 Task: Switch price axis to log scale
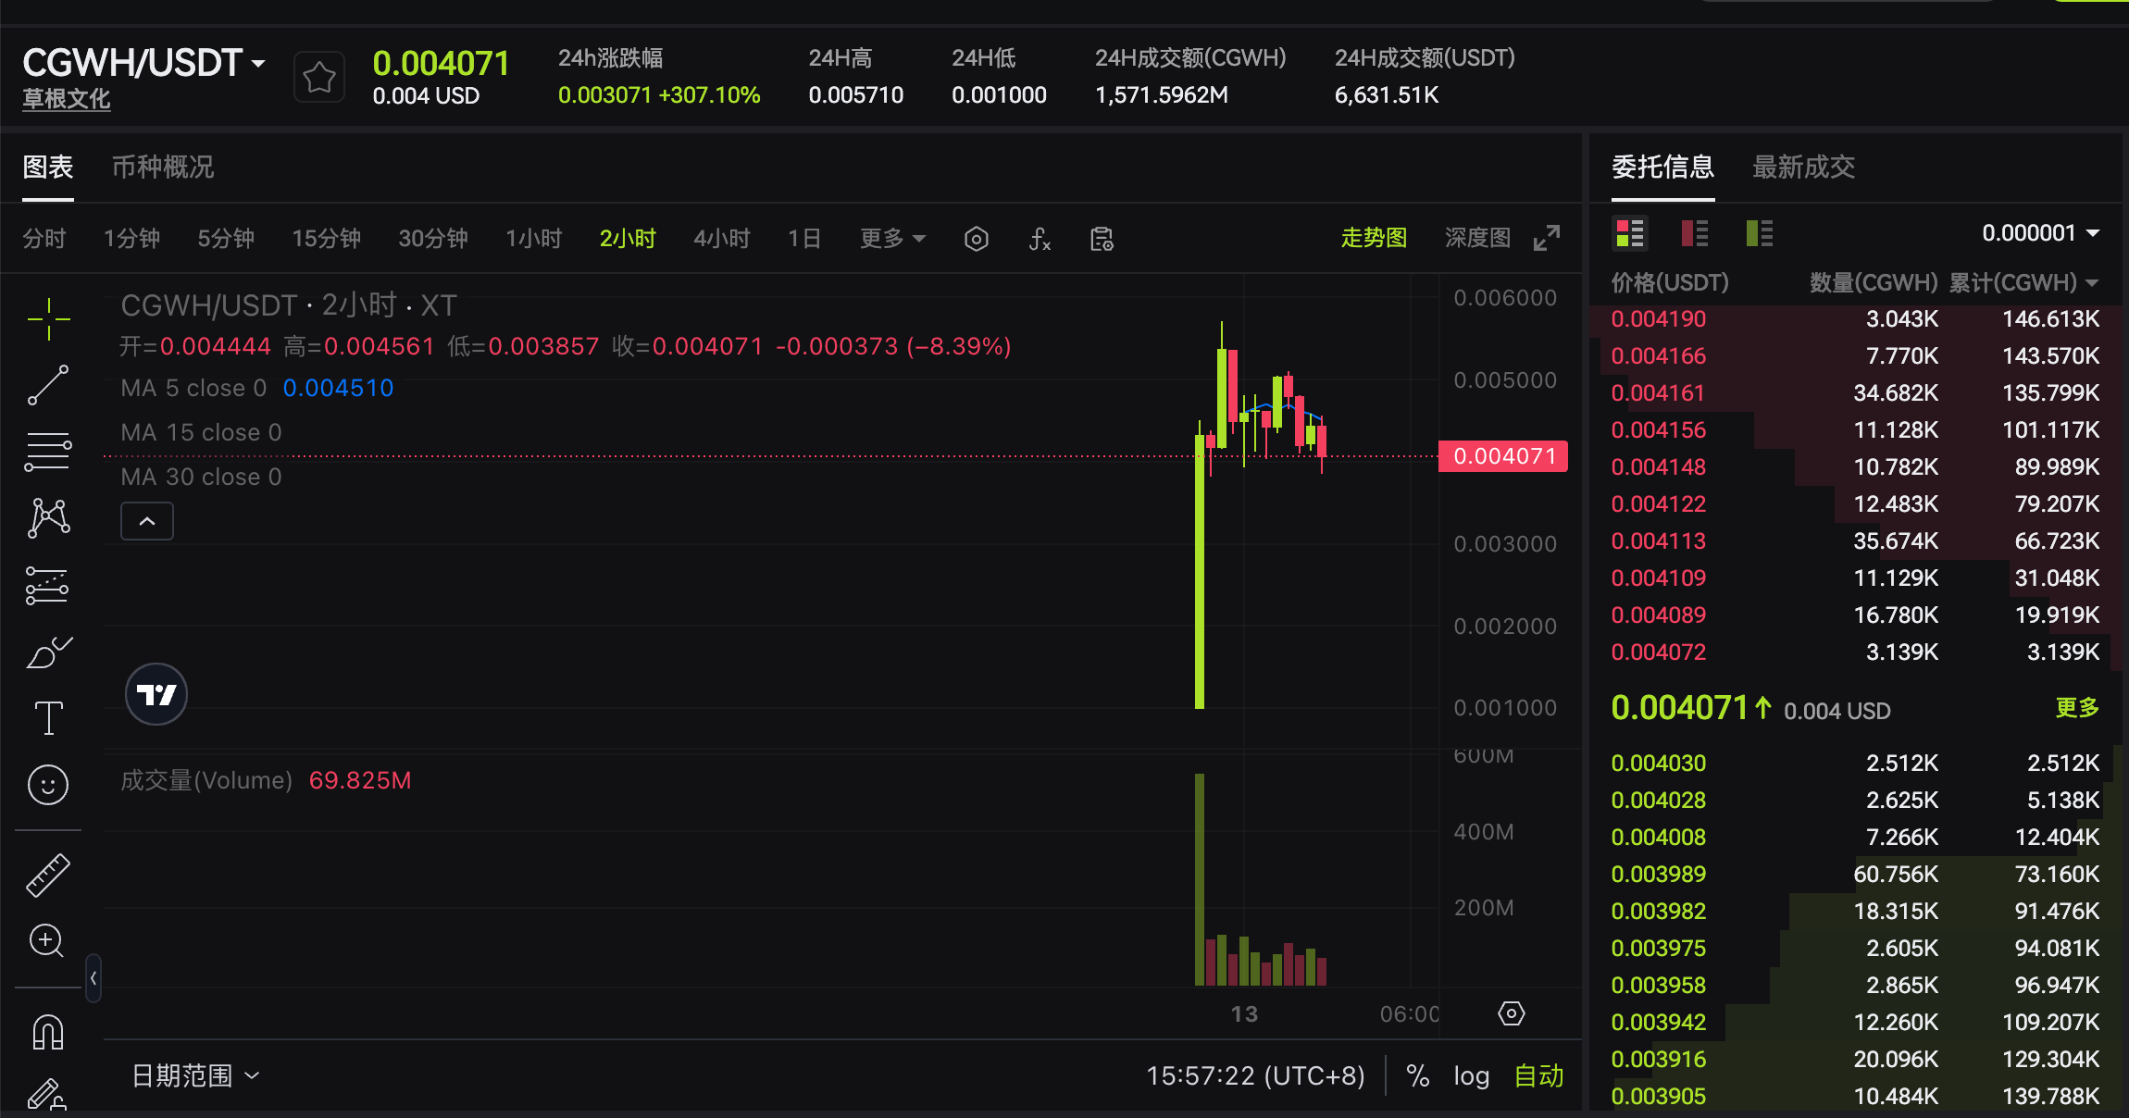coord(1471,1075)
